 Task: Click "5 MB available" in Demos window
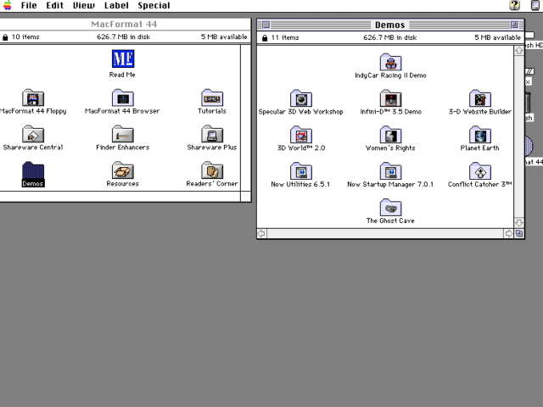click(x=498, y=37)
